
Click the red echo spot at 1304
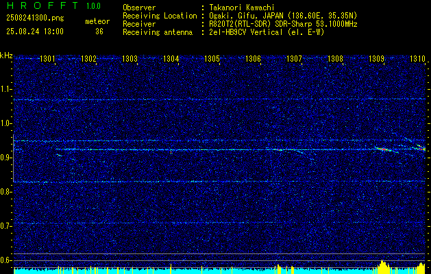(x=171, y=151)
